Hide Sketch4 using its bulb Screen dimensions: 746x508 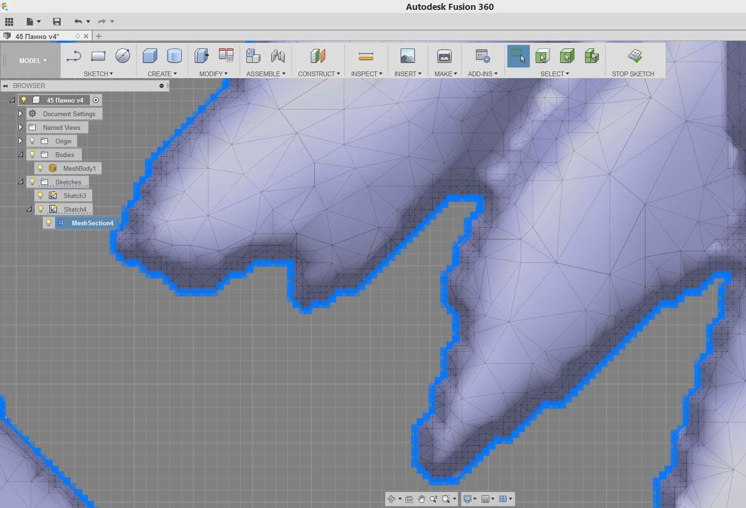pyautogui.click(x=41, y=209)
